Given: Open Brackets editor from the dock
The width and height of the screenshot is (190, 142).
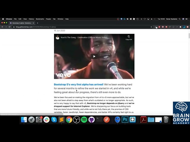Looking at the screenshot, I should [132, 120].
